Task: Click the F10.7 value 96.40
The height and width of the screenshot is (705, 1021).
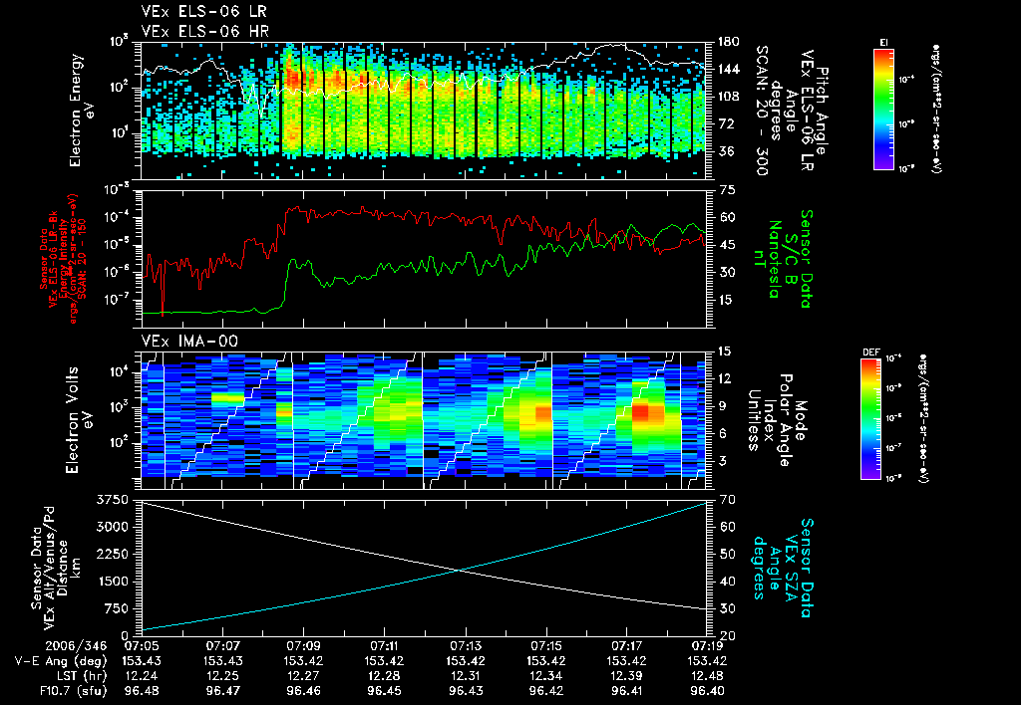Action: pyautogui.click(x=707, y=691)
